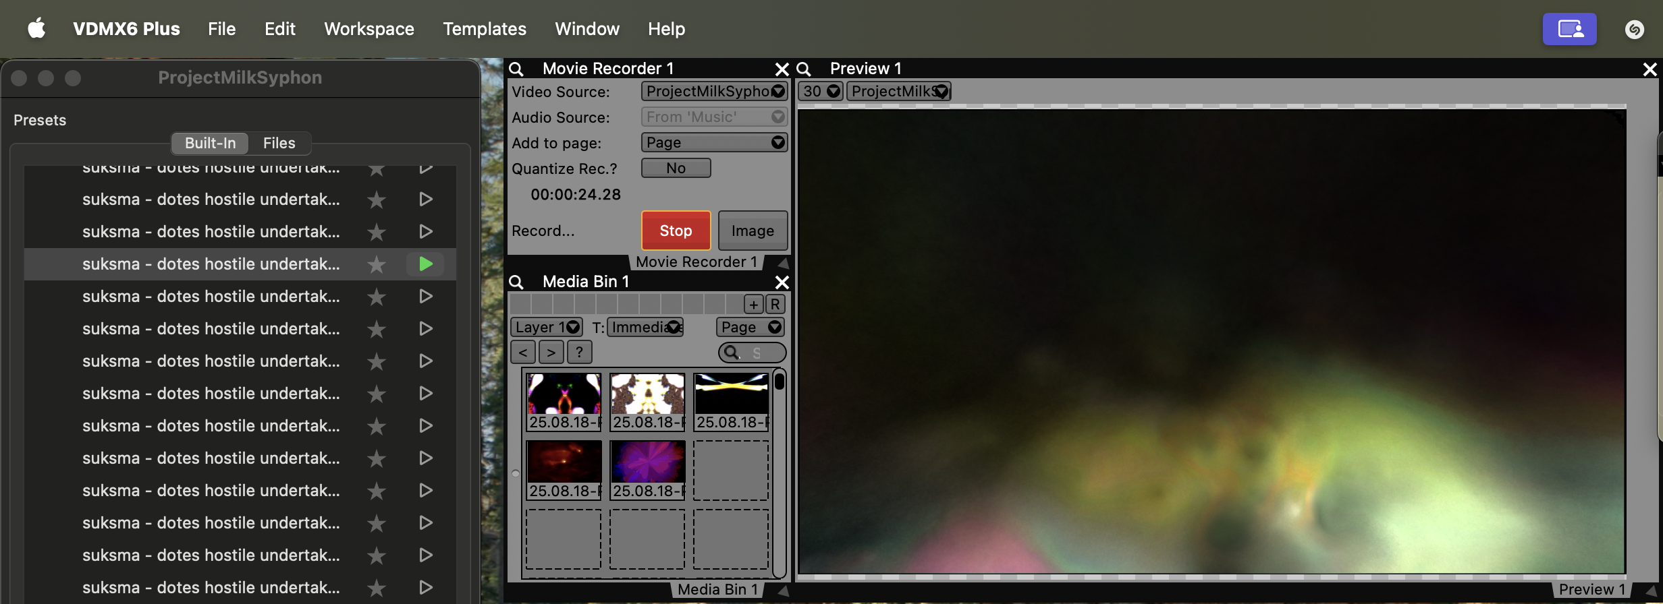Viewport: 1663px width, 604px height.
Task: Open the Video Source dropdown
Action: tap(715, 91)
